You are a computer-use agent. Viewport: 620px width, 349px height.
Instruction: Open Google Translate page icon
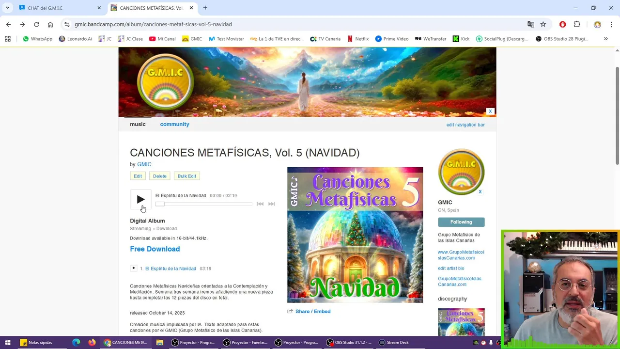(x=531, y=24)
